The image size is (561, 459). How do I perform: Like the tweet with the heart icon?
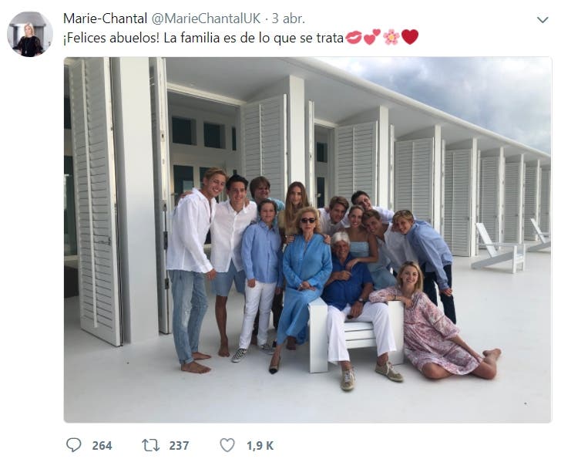(227, 445)
